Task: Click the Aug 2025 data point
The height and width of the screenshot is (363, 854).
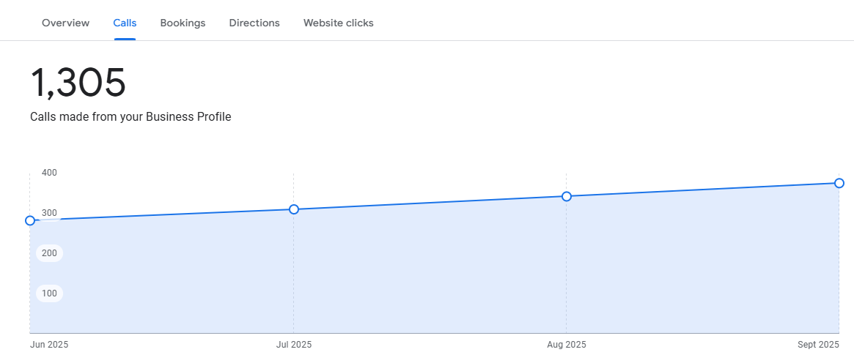Action: (x=567, y=196)
